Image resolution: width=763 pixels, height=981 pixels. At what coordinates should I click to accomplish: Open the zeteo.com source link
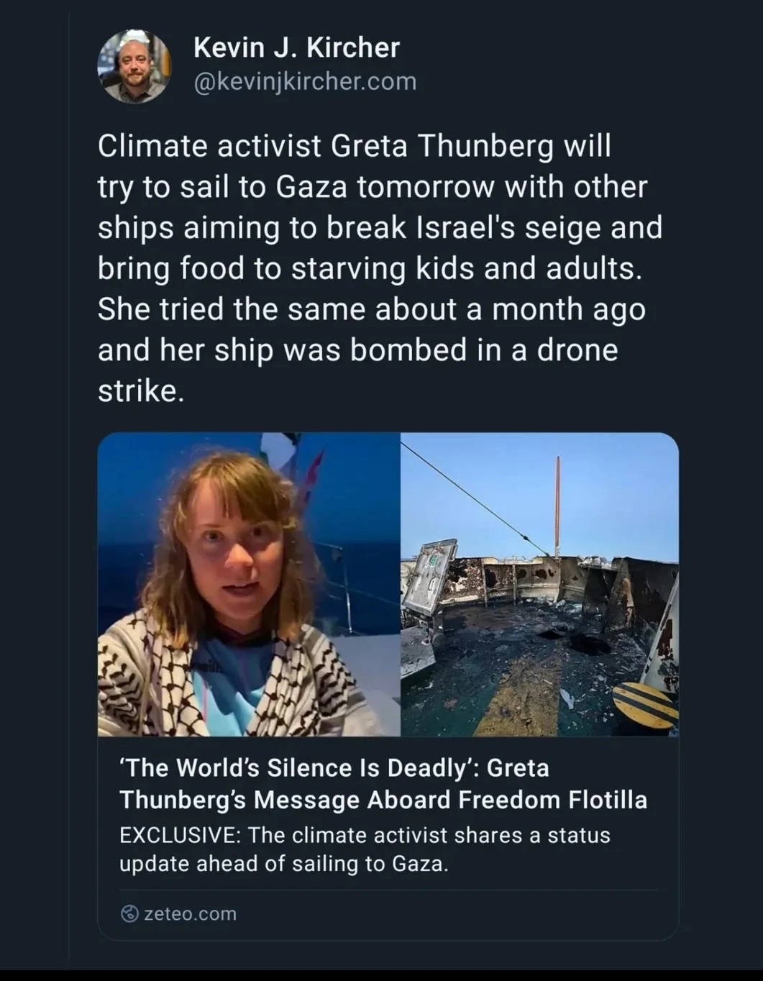190,913
